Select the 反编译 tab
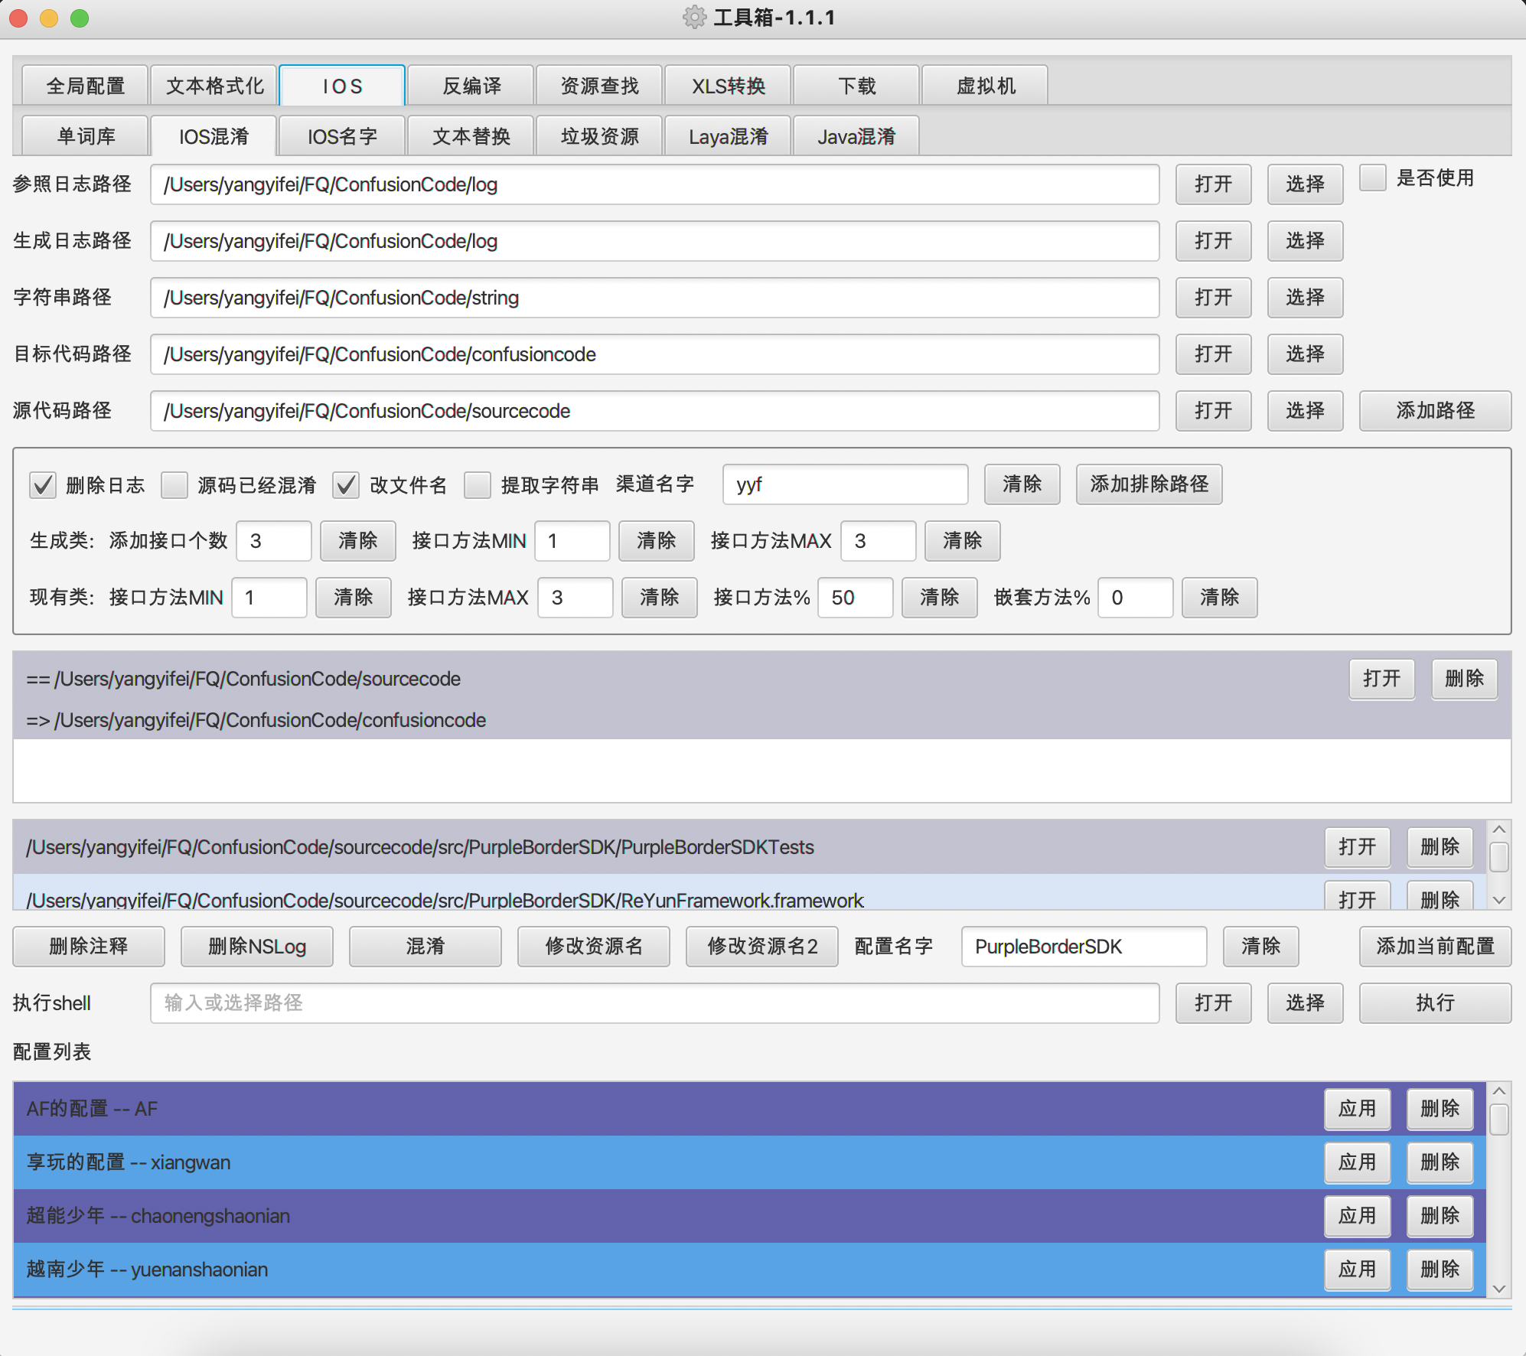 click(471, 86)
